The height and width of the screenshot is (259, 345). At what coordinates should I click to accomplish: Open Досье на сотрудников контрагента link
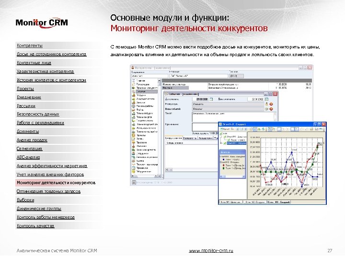[51, 54]
